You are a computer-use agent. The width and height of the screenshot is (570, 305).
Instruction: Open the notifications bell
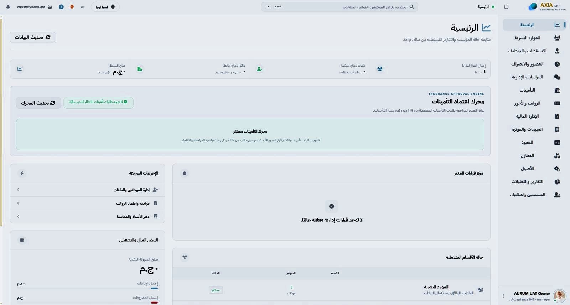coord(8,7)
